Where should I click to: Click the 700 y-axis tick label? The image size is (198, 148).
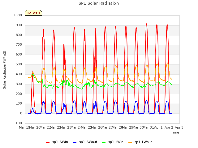tap(19, 44)
